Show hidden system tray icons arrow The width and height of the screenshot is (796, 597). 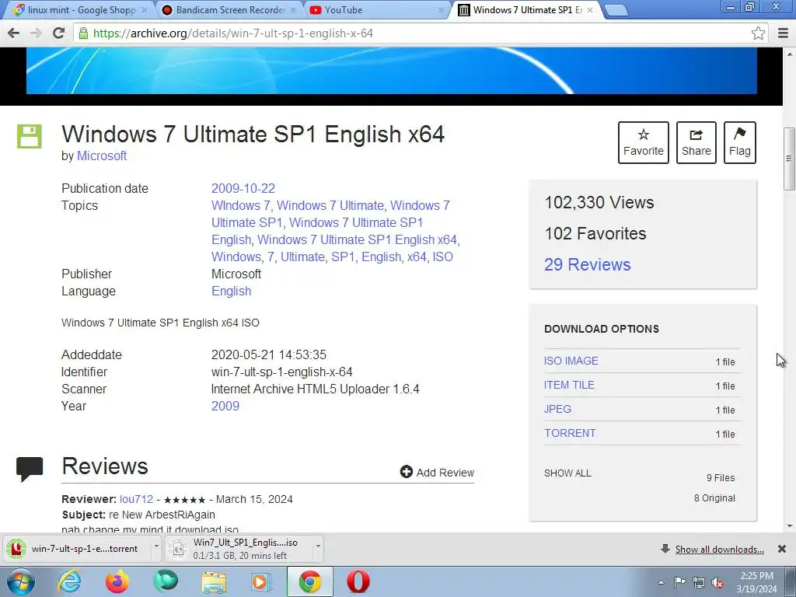coord(661,582)
